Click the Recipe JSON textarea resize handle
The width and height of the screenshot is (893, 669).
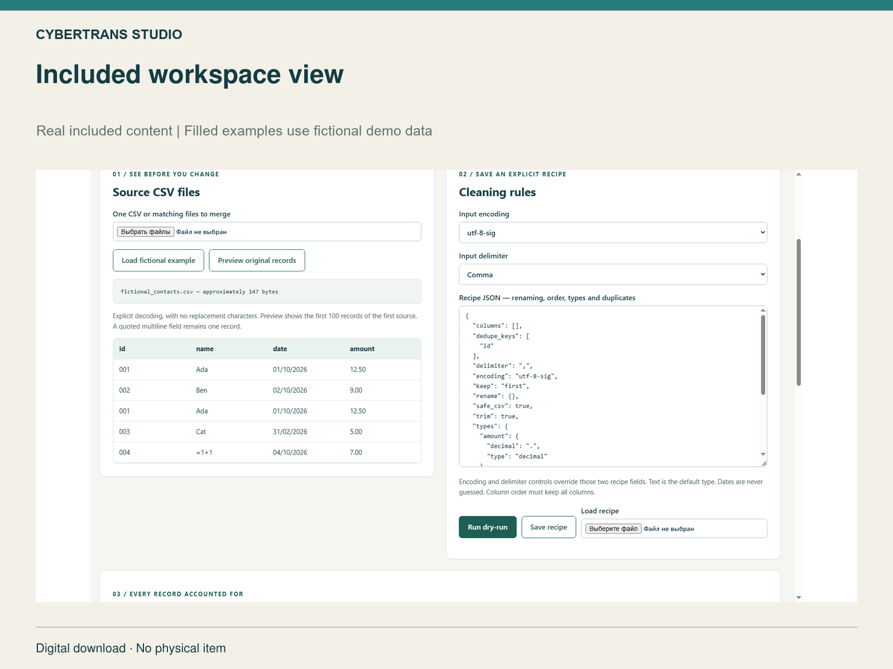tap(764, 463)
